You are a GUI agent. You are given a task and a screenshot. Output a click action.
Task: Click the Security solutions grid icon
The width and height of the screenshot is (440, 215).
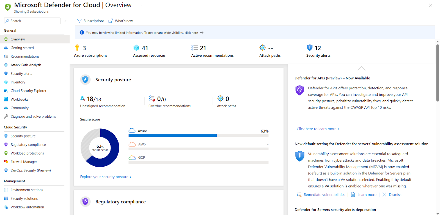pyautogui.click(x=6, y=199)
